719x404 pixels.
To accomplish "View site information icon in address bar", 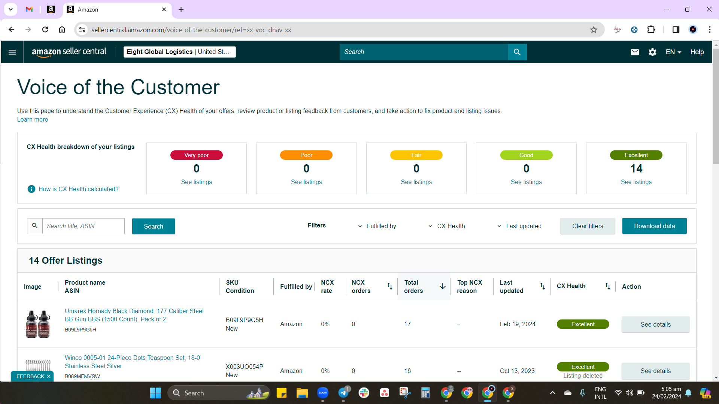I will tap(82, 30).
